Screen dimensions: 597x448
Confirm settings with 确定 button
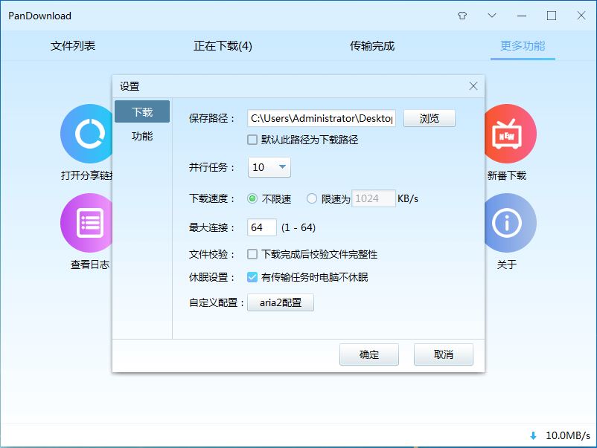click(x=369, y=354)
